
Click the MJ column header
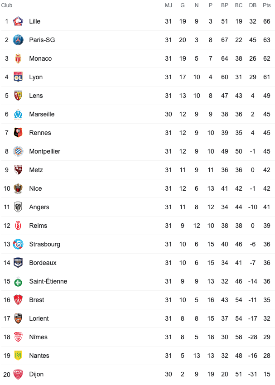coord(169,5)
